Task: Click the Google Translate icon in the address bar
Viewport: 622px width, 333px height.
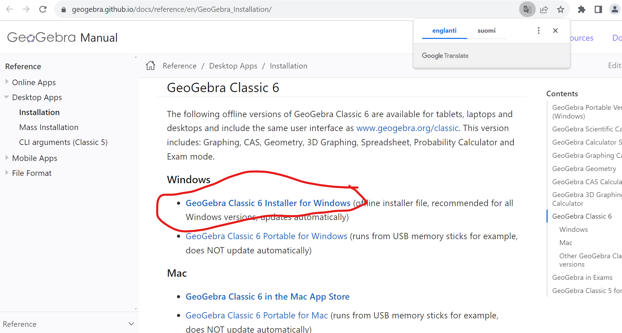Action: pyautogui.click(x=527, y=9)
